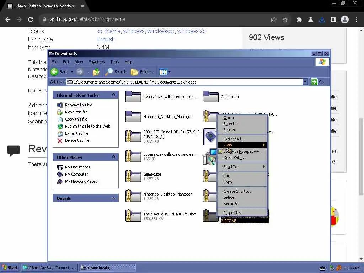
Task: Reload the archive.org page in Chrome
Action: pos(31,20)
